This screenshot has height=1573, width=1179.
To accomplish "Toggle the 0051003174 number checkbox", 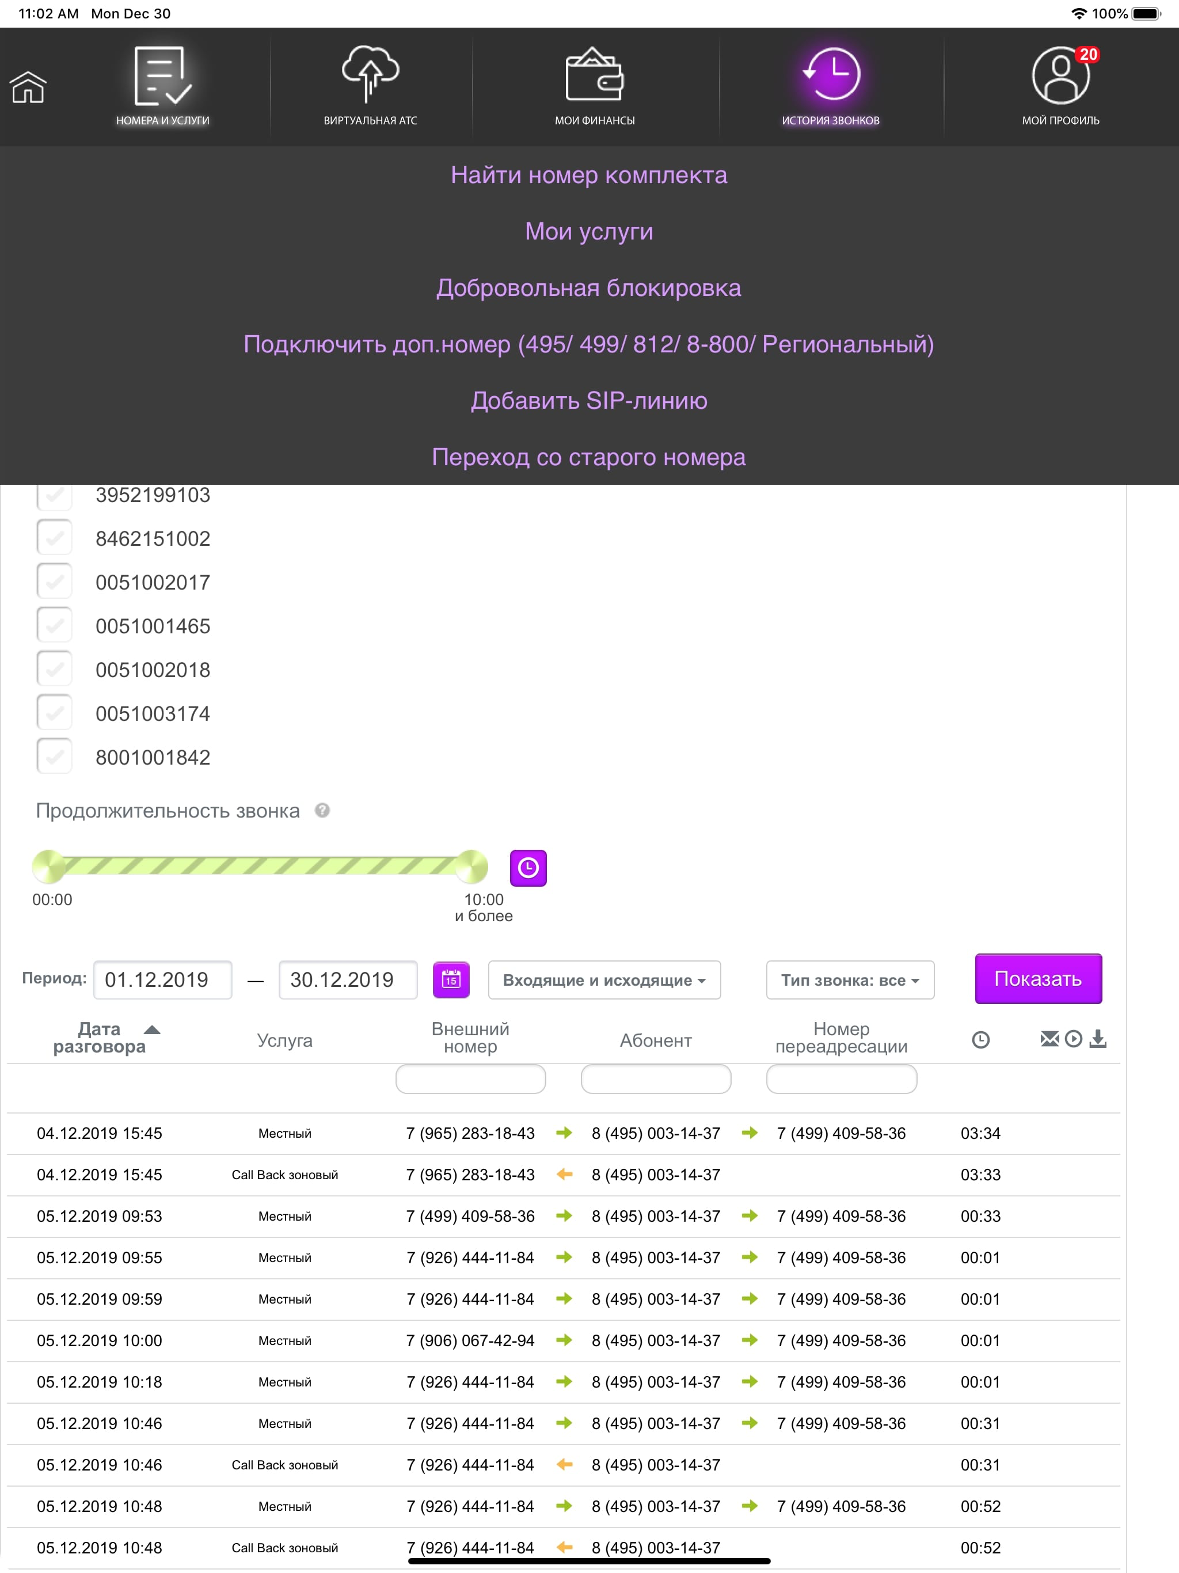I will pyautogui.click(x=55, y=713).
